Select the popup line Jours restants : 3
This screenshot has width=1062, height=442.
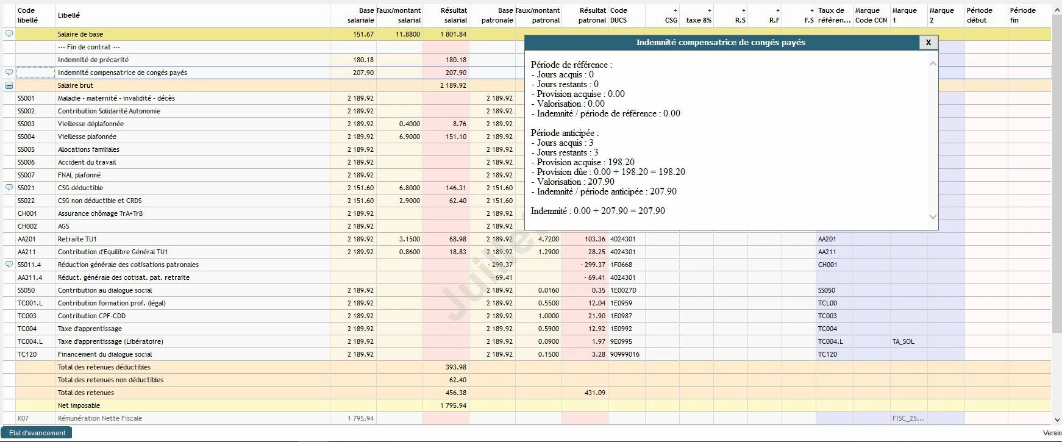pyautogui.click(x=565, y=152)
